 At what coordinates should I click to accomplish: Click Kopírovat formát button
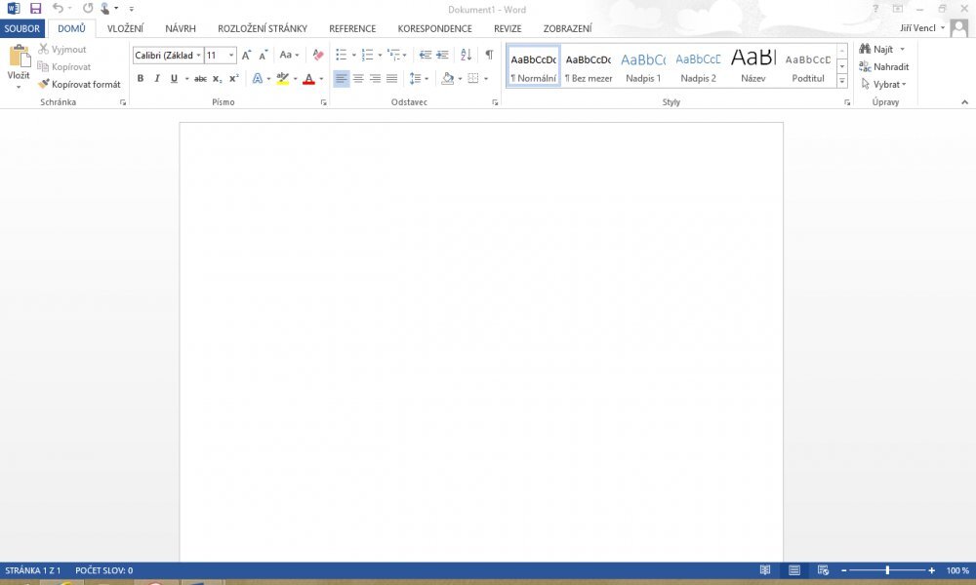pos(80,85)
